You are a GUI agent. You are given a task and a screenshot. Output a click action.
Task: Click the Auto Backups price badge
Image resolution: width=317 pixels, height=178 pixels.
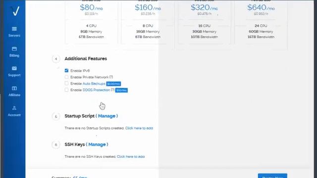[x=113, y=84]
